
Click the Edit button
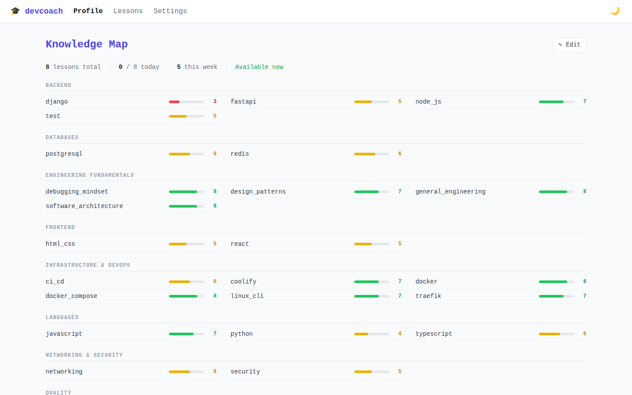[x=569, y=44]
